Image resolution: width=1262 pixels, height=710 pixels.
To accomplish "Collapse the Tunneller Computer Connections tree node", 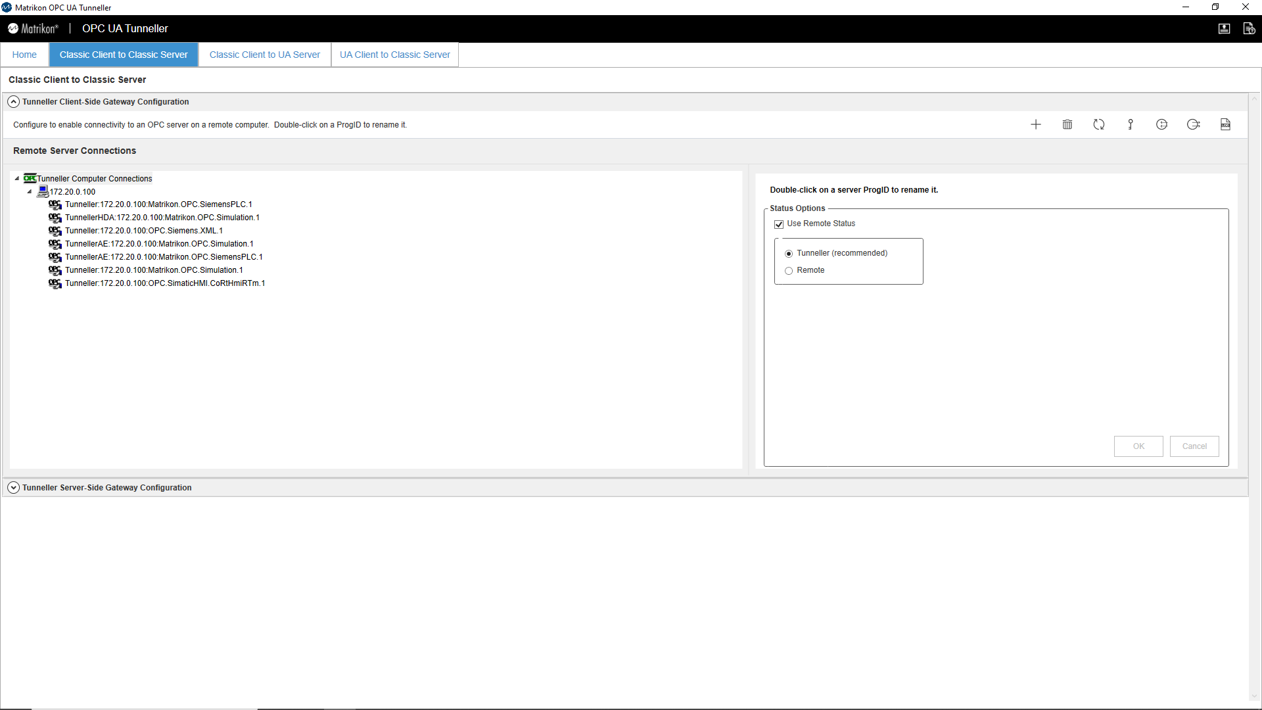I will [x=17, y=178].
